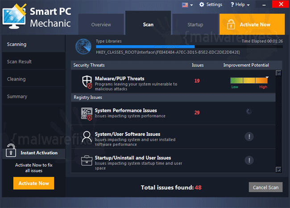Viewport: 290px width, 208px height.
Task: Click the padlock icon on Activate Now tab
Action: pos(231,24)
